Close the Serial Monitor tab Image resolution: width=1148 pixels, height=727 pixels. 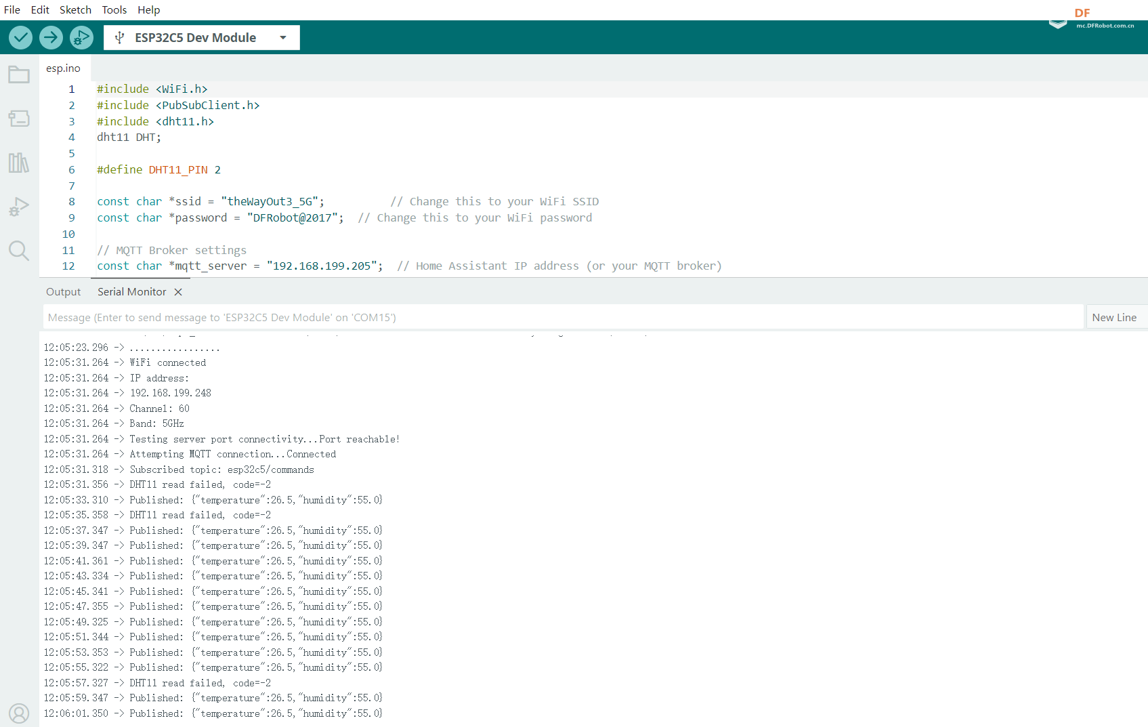178,292
